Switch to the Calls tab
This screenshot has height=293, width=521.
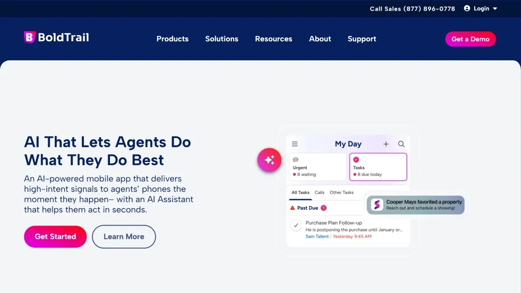click(319, 192)
